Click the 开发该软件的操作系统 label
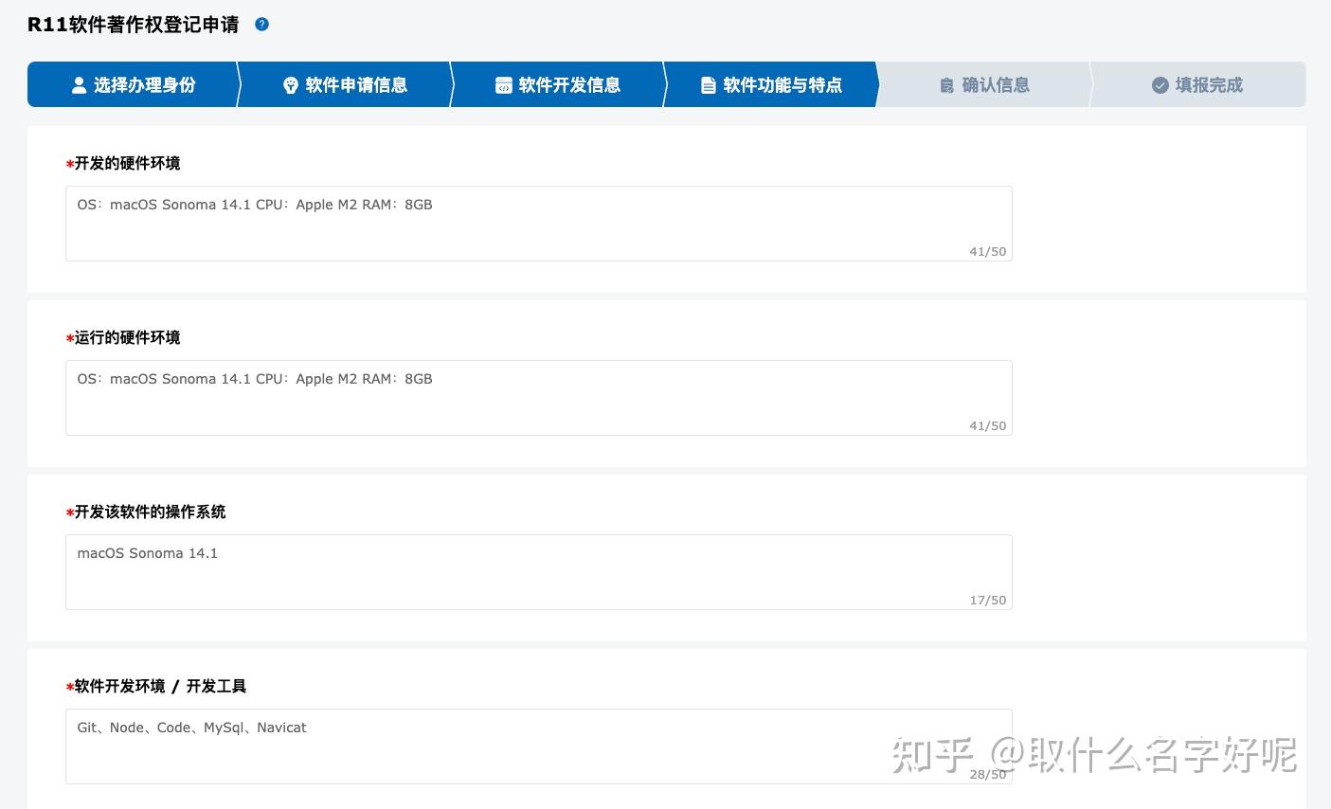Screen dimensions: 1331x809 click(x=150, y=512)
